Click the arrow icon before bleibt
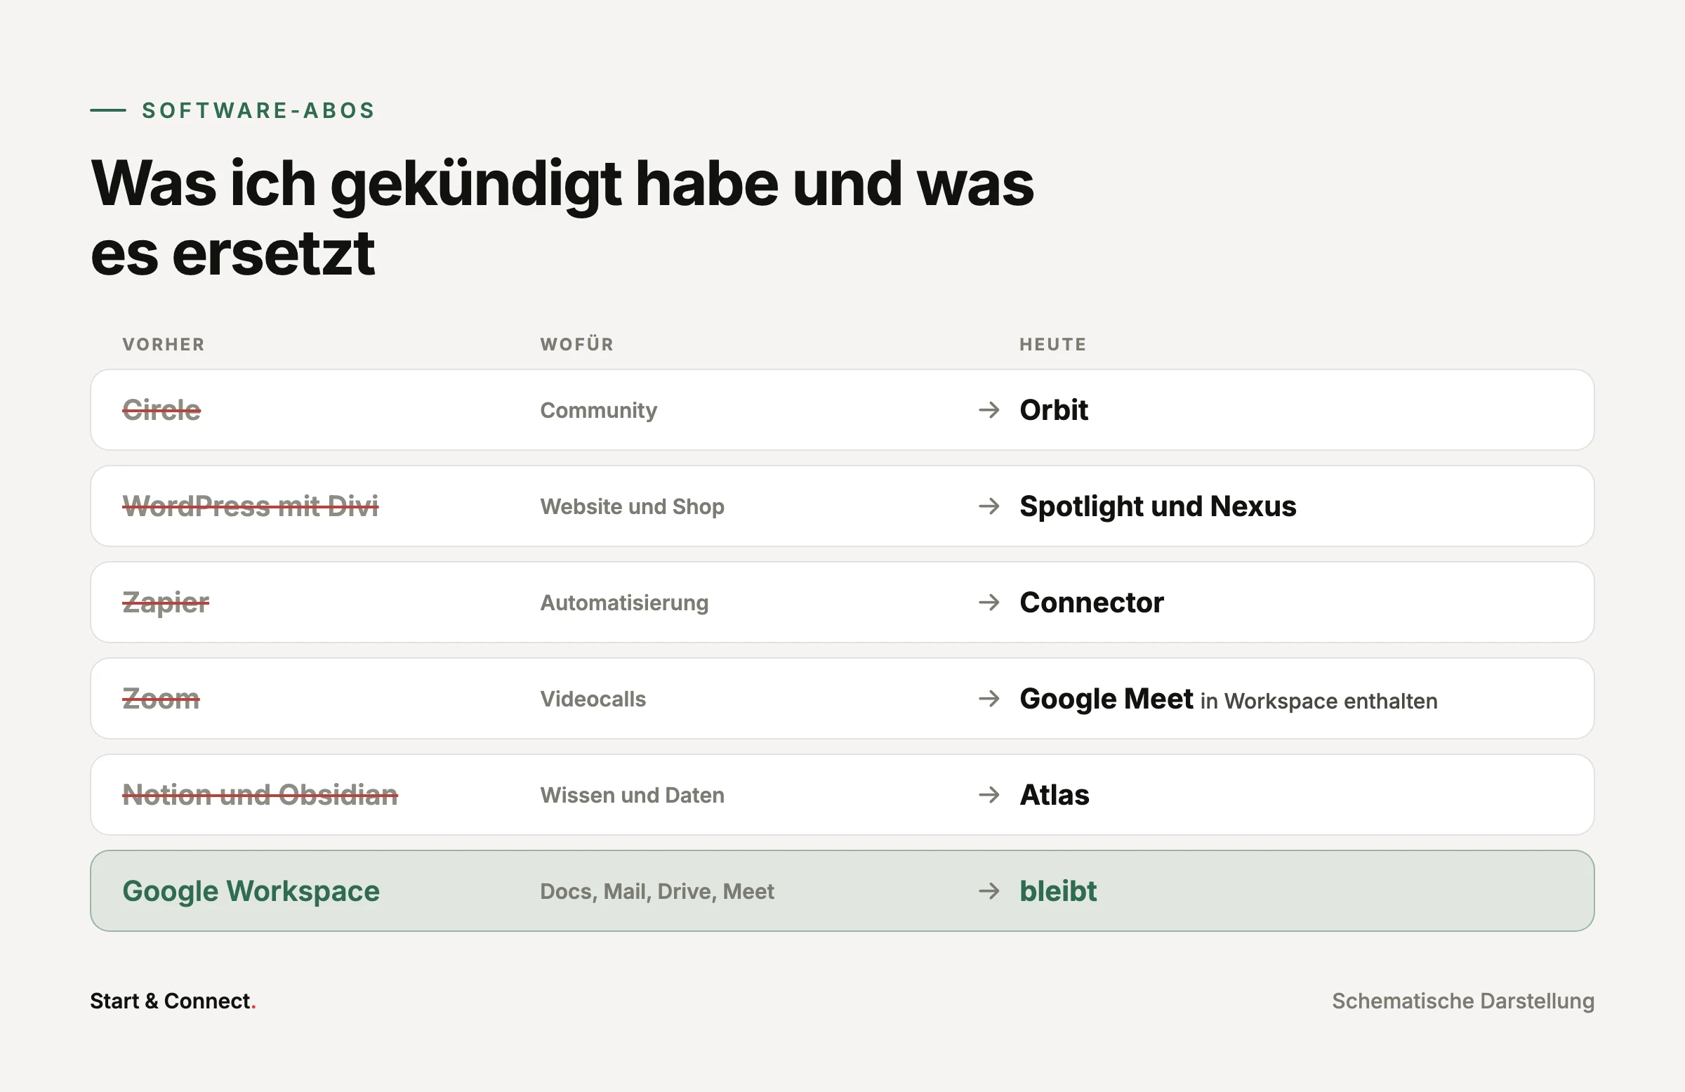 tap(989, 891)
